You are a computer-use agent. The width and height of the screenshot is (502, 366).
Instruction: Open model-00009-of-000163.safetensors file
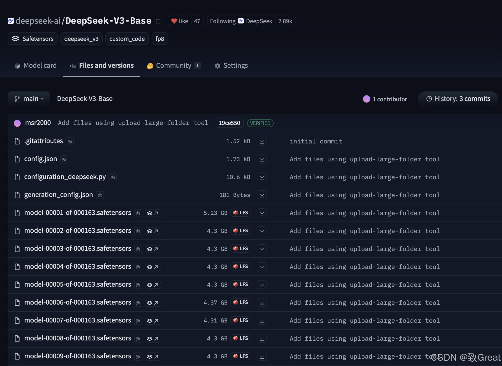pos(78,356)
